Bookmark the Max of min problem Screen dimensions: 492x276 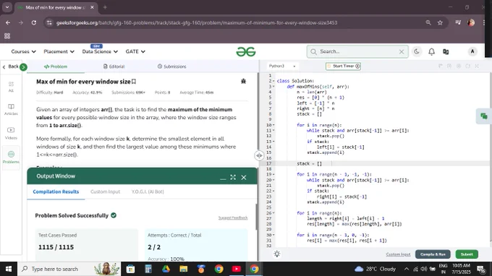click(x=134, y=82)
